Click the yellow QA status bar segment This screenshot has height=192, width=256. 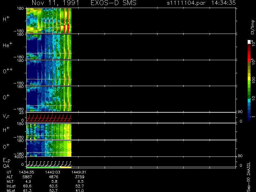(66, 167)
